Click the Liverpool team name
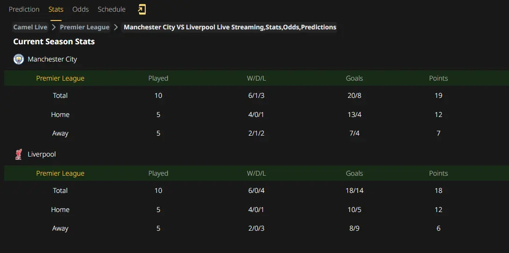 click(42, 154)
